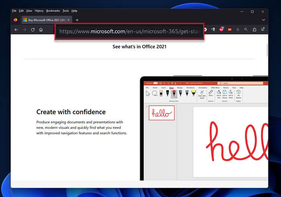Select the hello slide thumbnail

[x=161, y=113]
